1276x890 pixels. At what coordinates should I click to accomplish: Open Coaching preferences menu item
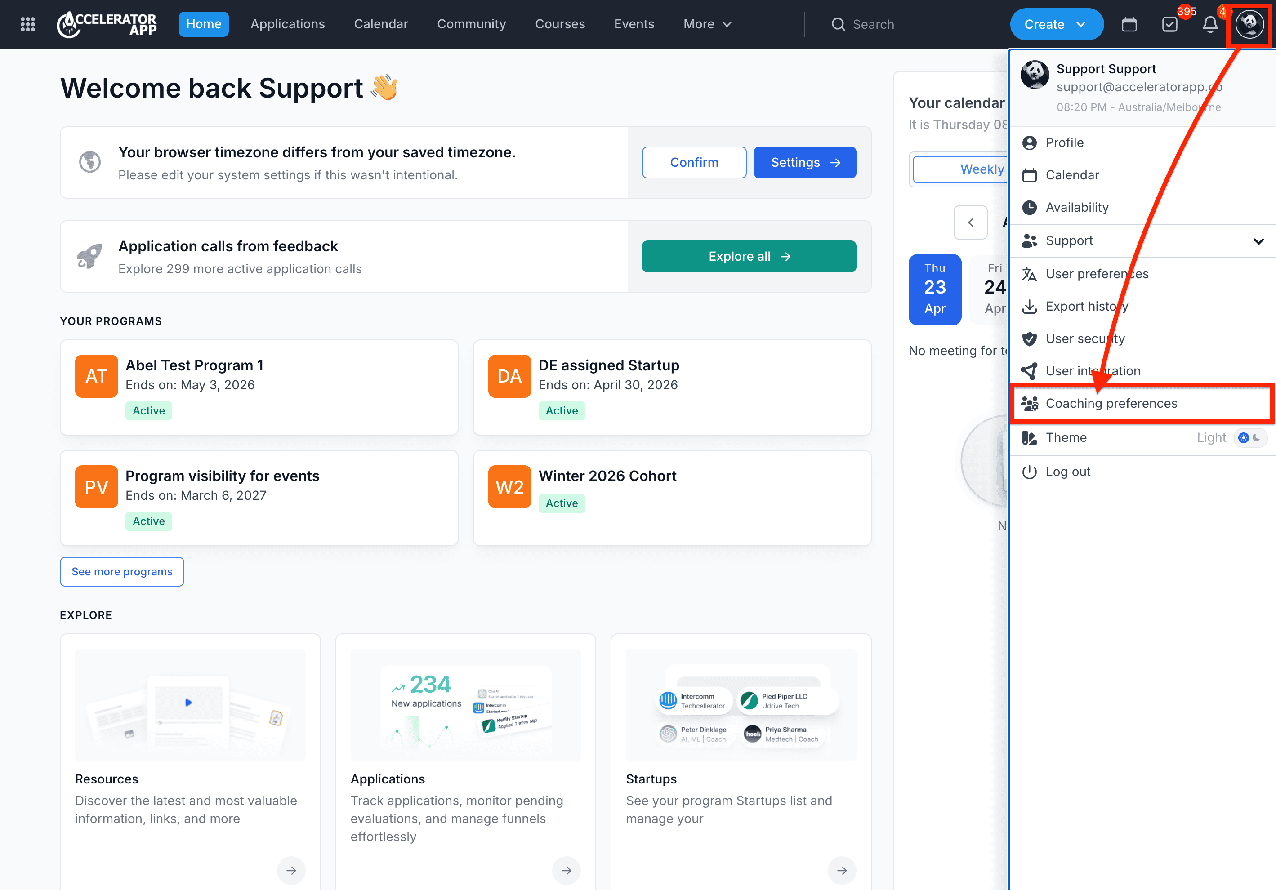pos(1111,403)
